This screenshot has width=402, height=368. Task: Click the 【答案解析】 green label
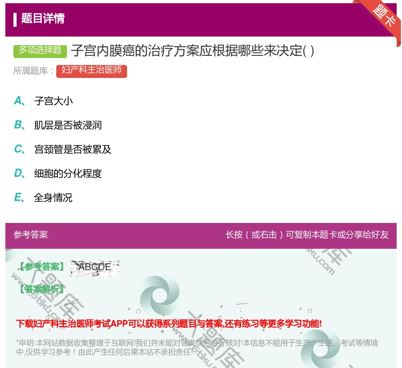tap(42, 289)
